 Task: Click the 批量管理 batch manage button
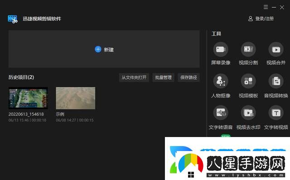pos(163,77)
